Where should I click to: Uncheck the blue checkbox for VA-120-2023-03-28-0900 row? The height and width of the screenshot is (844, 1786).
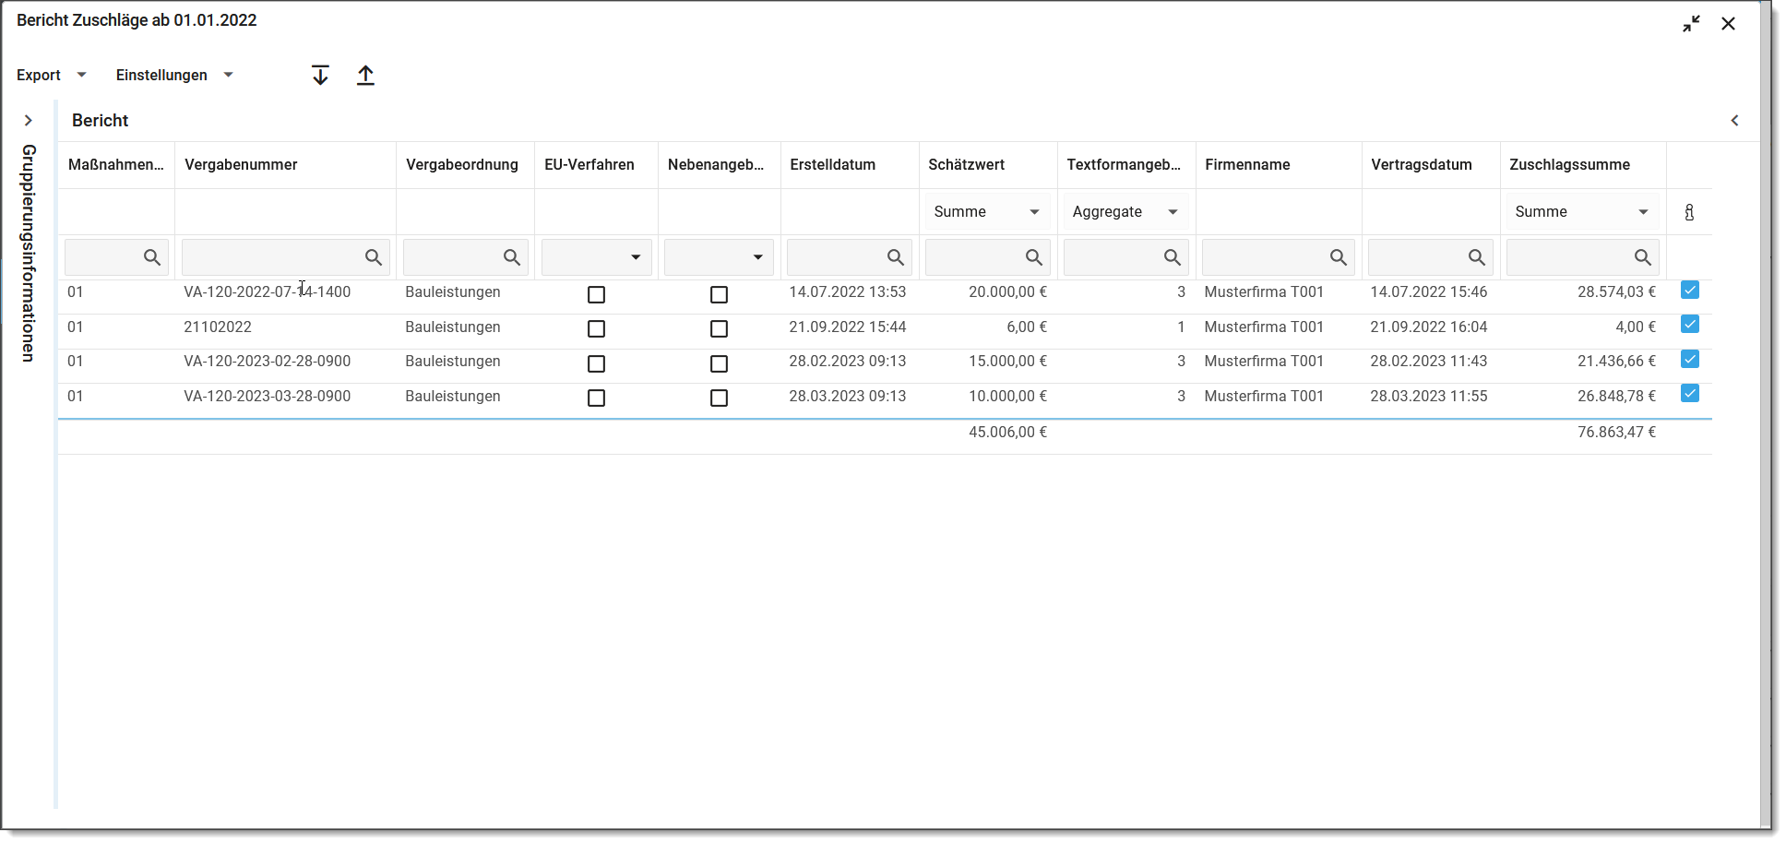(x=1689, y=394)
